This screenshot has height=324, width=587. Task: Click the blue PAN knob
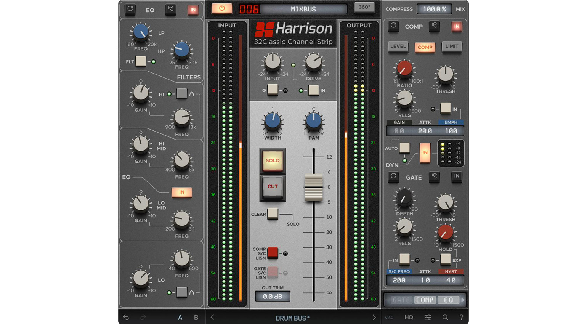tap(313, 121)
